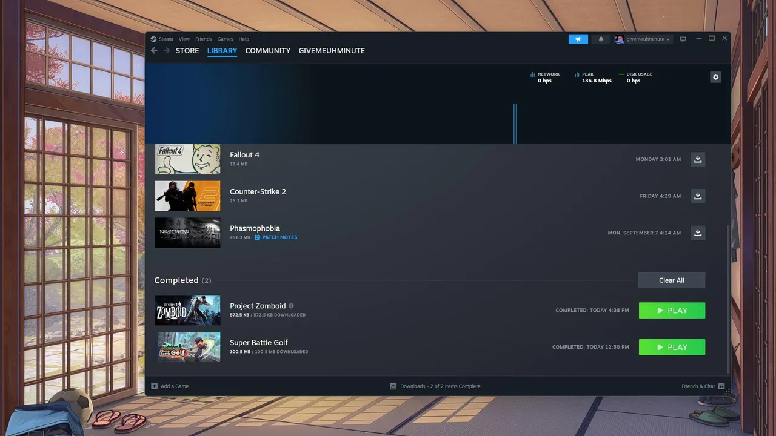Viewport: 776px width, 436px height.
Task: Click "COMPLETED: TODAY 12:50 PM" text
Action: (590, 347)
